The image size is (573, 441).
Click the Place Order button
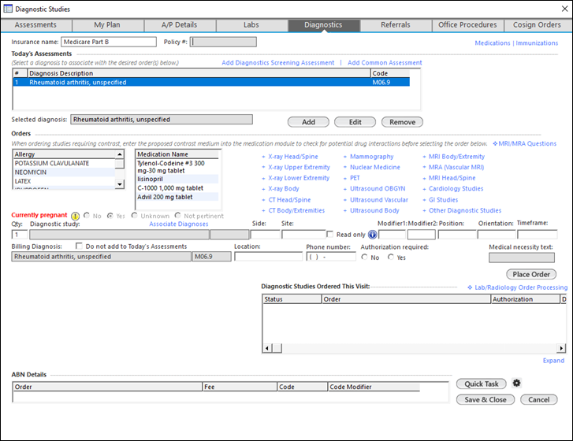[x=531, y=274]
